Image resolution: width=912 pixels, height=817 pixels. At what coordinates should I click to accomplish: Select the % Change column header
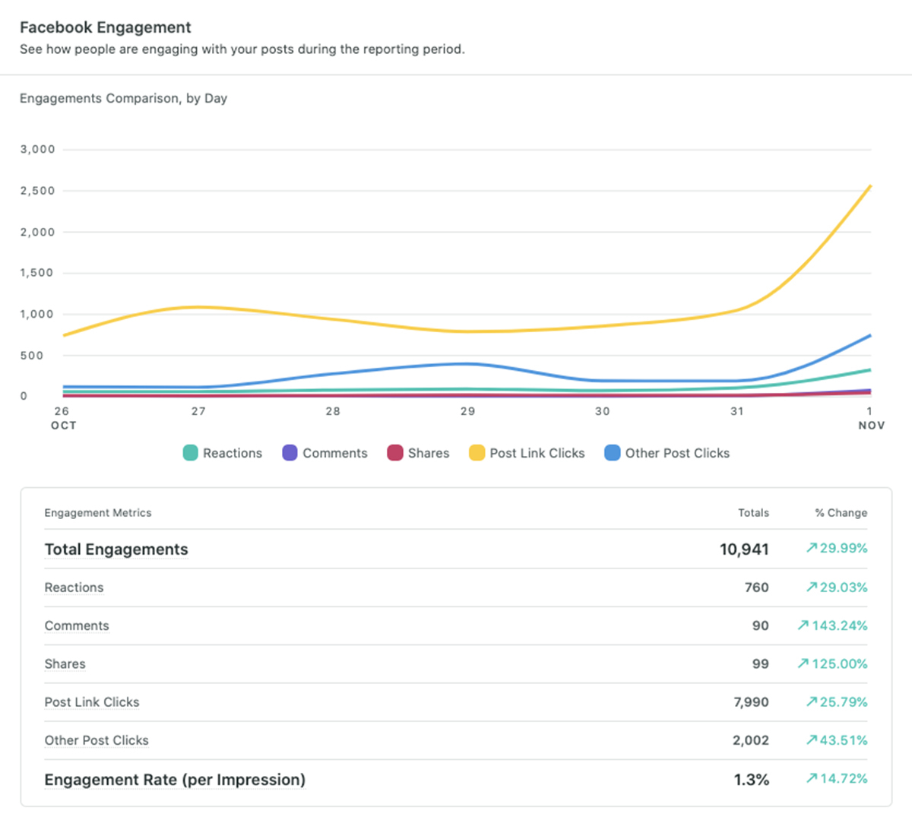point(841,513)
